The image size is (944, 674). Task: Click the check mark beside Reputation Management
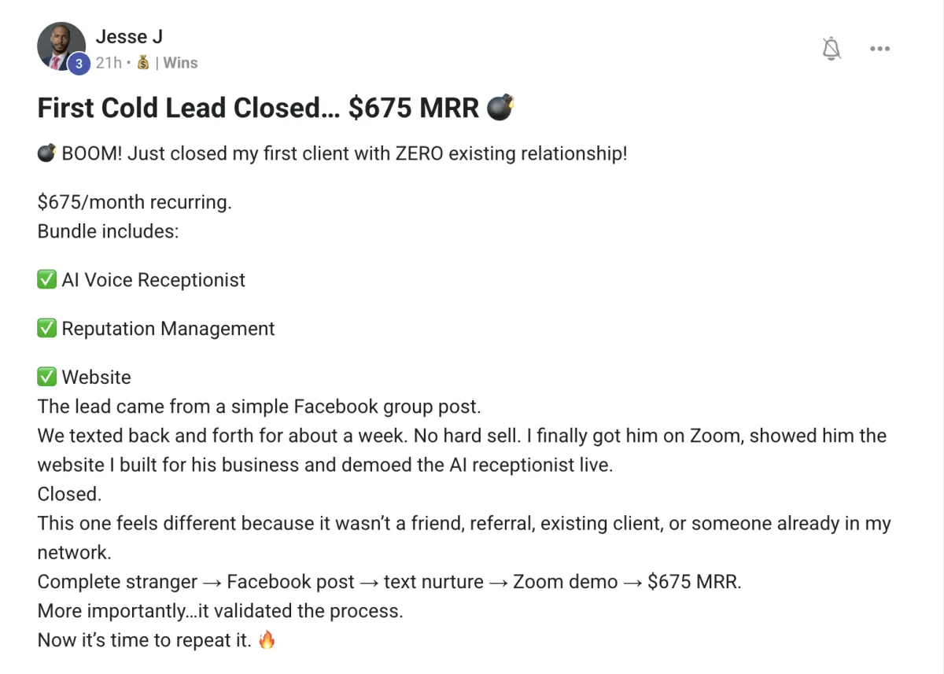(x=46, y=329)
